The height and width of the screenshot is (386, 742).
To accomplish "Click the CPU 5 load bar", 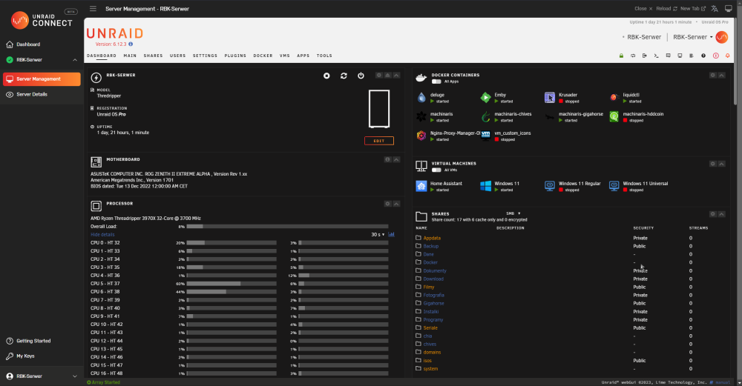I will tap(232, 284).
